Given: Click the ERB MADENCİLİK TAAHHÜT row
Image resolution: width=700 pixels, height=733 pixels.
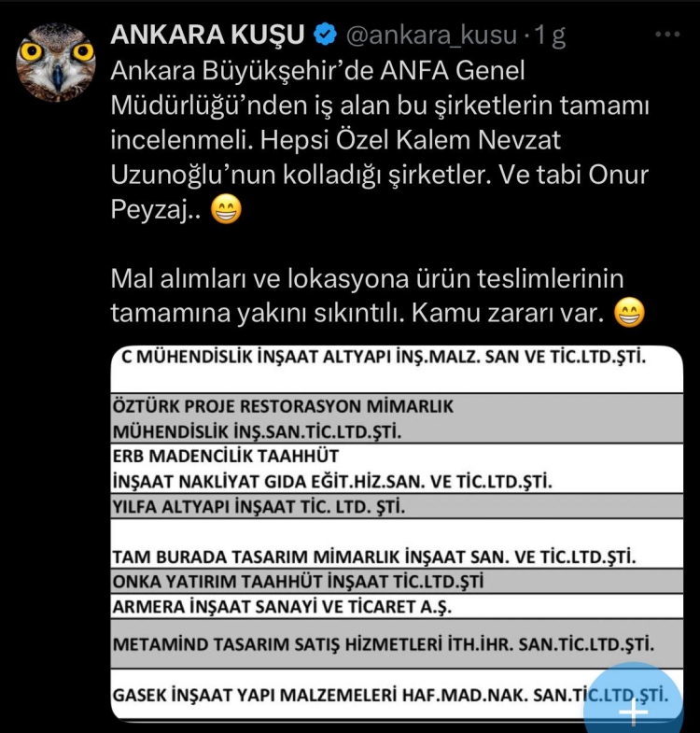Looking at the screenshot, I should pyautogui.click(x=397, y=469).
